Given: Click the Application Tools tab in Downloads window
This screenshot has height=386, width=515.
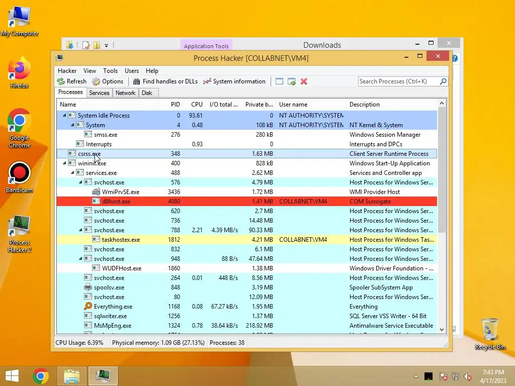Looking at the screenshot, I should (x=206, y=46).
